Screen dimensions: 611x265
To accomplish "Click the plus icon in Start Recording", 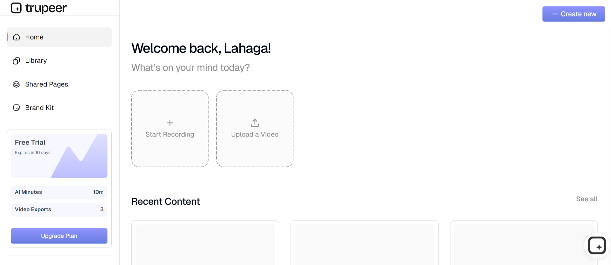I will [170, 123].
